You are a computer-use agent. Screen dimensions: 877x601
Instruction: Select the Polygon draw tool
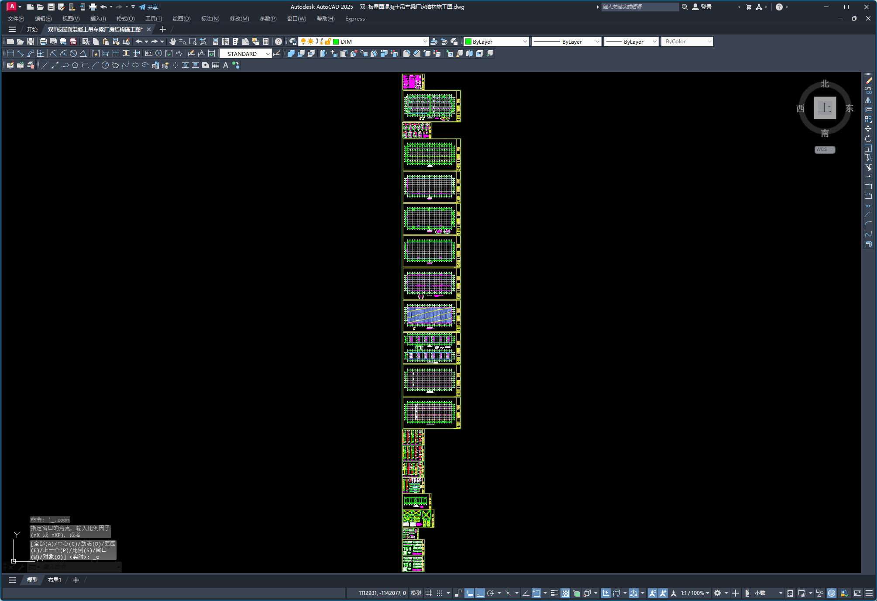pyautogui.click(x=75, y=65)
